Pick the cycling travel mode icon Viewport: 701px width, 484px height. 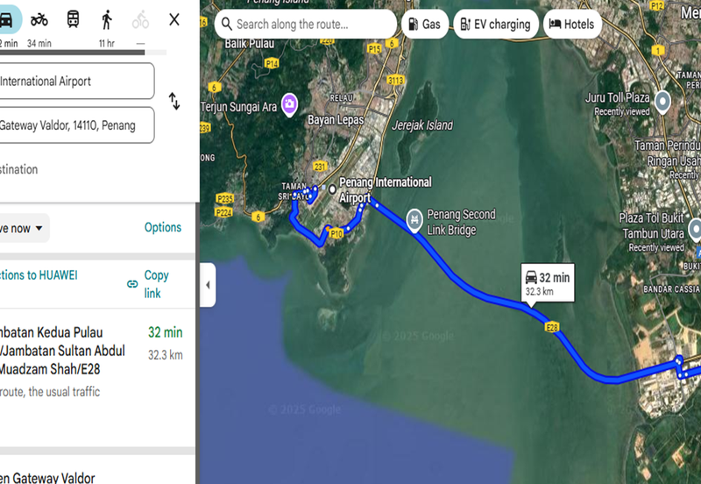(x=140, y=19)
